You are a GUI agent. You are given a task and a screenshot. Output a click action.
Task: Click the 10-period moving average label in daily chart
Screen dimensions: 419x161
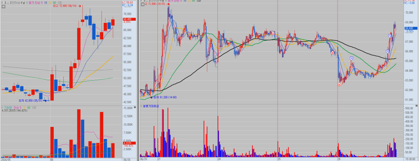[x=46, y=3]
